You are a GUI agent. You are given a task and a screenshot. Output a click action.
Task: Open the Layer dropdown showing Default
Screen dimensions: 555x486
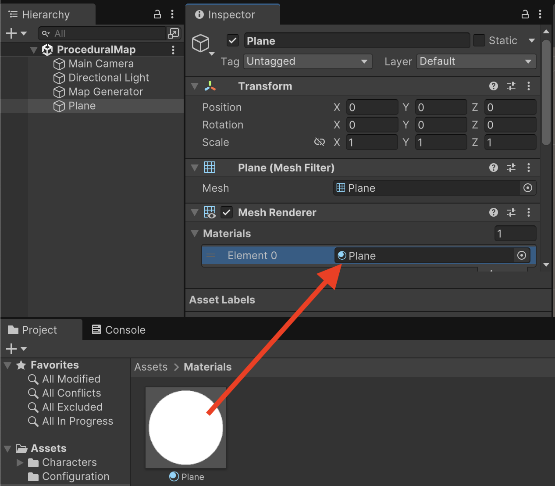click(x=476, y=61)
